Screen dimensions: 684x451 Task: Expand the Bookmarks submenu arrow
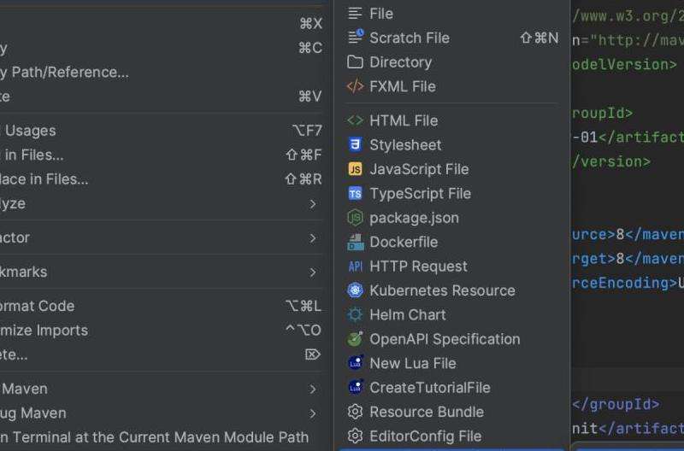pyautogui.click(x=313, y=272)
